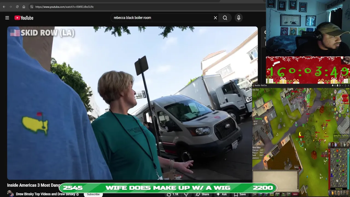This screenshot has height=197, width=350.
Task: View site information icon beside the URL
Action: pyautogui.click(x=32, y=7)
